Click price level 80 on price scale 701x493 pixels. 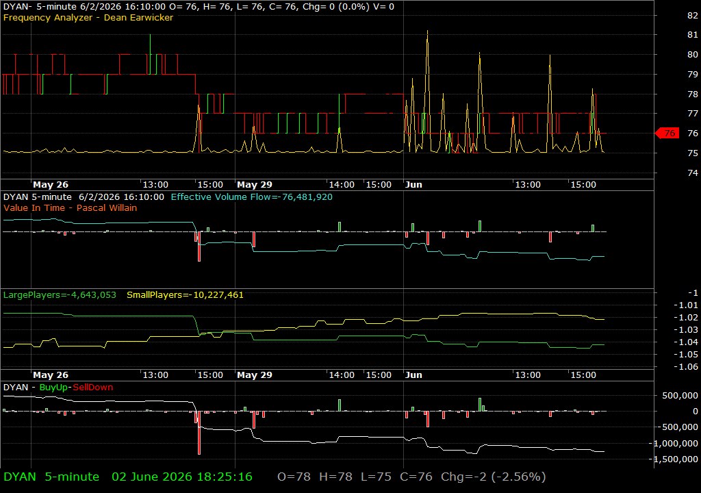point(693,54)
